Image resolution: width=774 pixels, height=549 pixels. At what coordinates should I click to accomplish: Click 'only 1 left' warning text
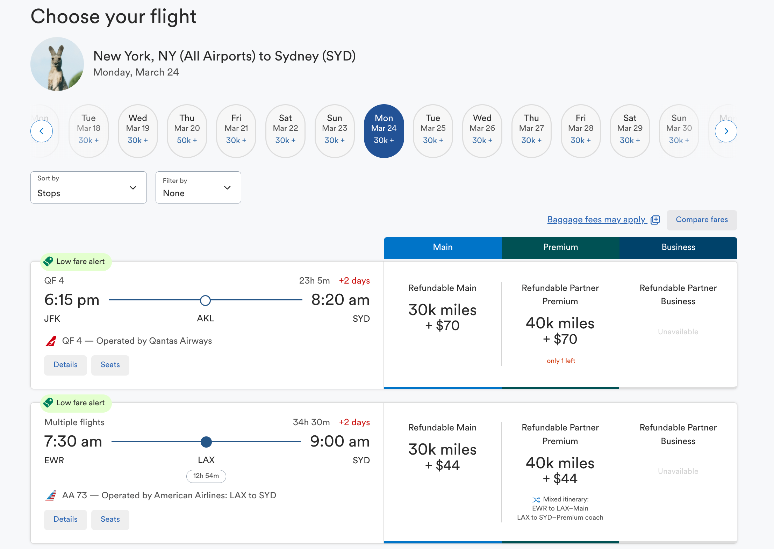coord(561,361)
